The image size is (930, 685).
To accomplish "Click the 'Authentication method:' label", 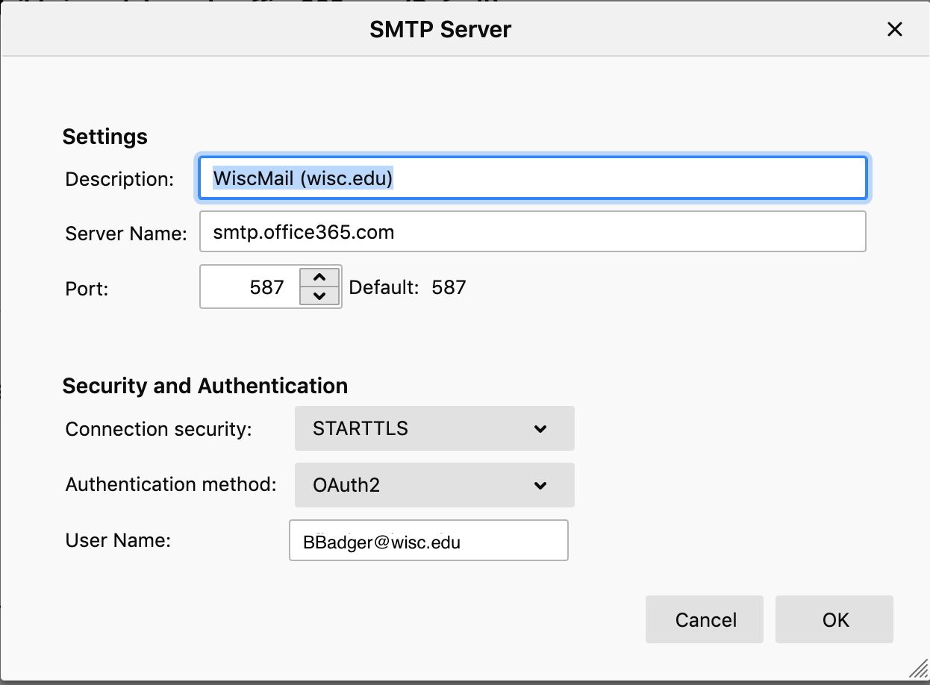I will (x=171, y=484).
